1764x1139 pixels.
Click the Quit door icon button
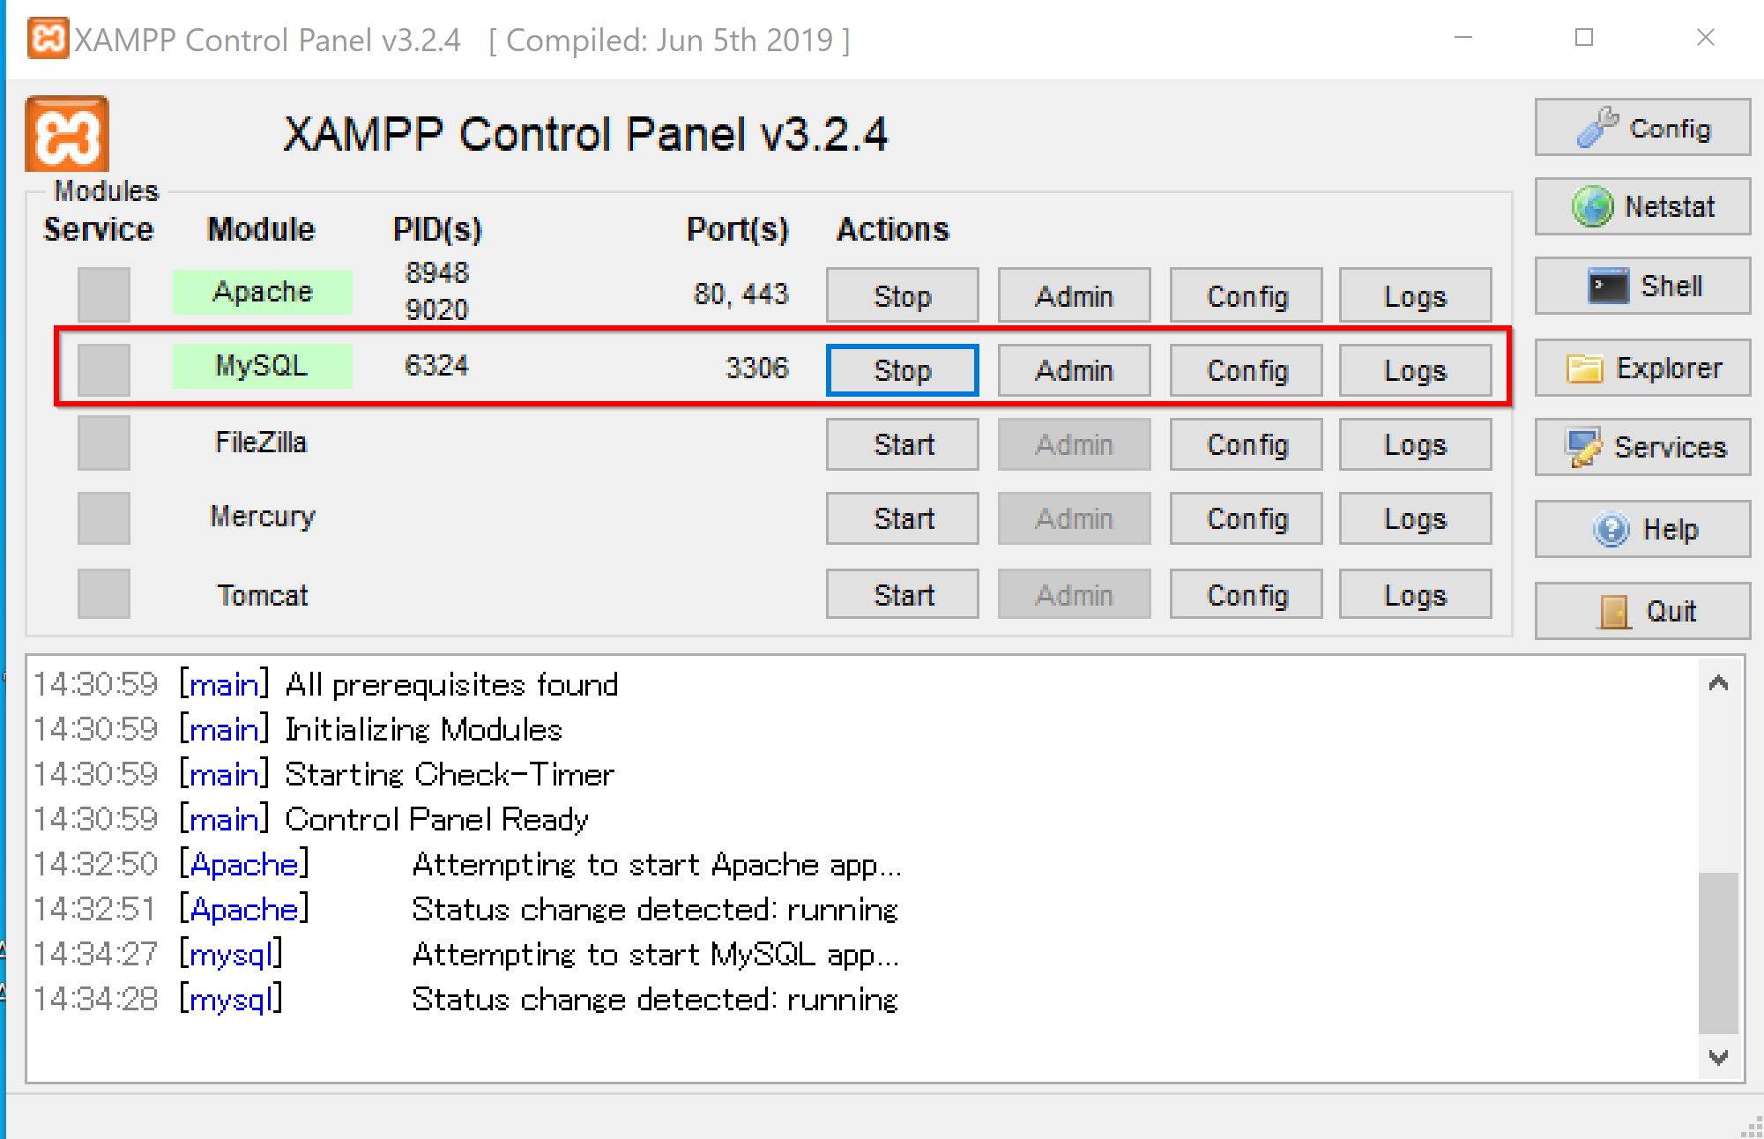pos(1642,611)
